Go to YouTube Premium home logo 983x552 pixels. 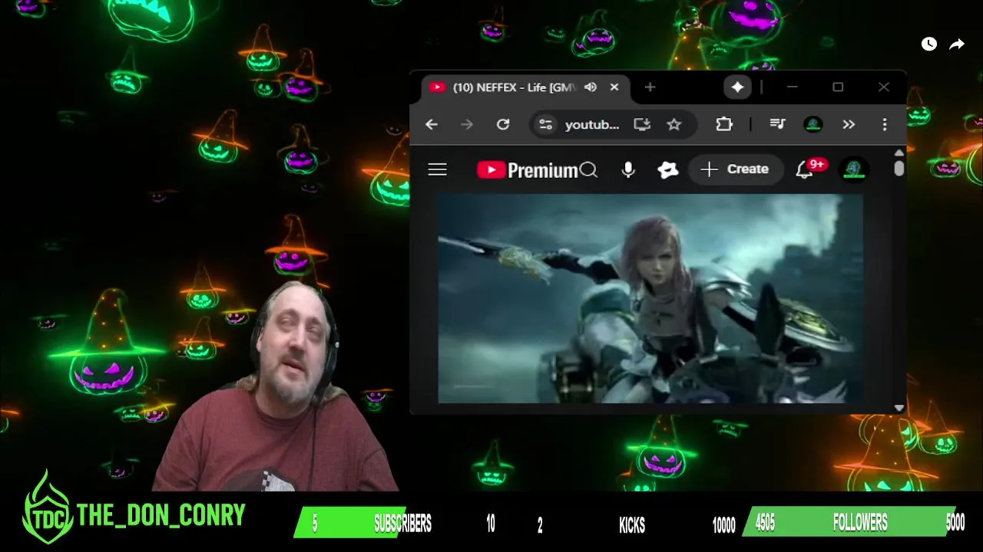coord(527,170)
